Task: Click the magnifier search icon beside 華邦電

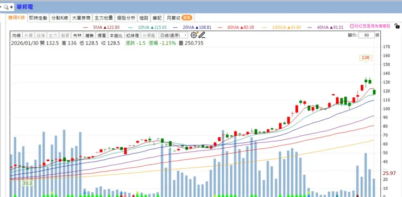Action: coord(6,7)
